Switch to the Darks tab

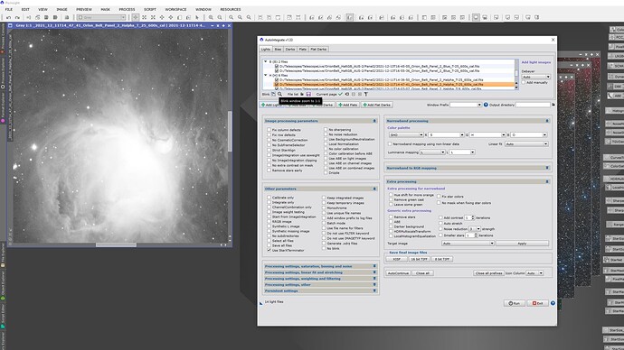coord(290,50)
